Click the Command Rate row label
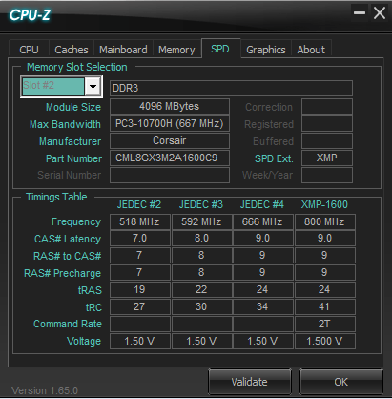The height and width of the screenshot is (399, 392). tap(68, 324)
